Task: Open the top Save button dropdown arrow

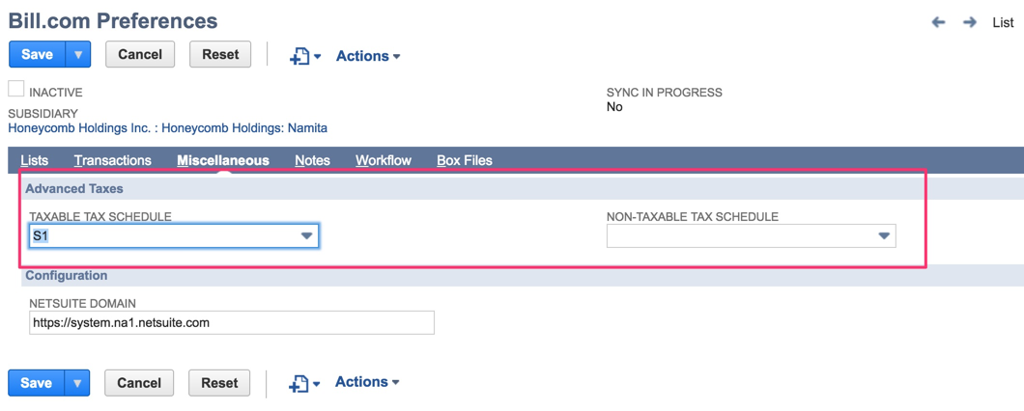Action: tap(78, 55)
